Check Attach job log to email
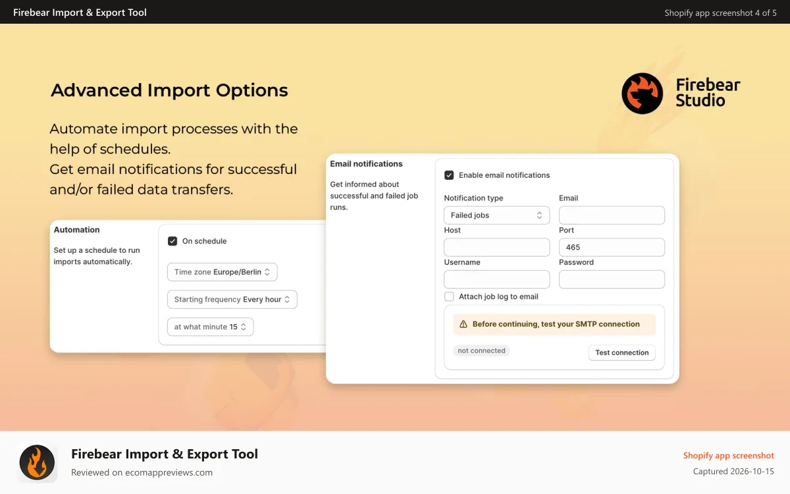The width and height of the screenshot is (790, 494). (449, 296)
